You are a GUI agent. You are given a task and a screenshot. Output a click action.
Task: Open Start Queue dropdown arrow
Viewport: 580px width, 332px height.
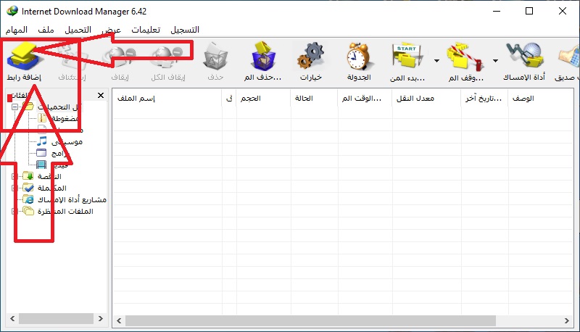(437, 61)
